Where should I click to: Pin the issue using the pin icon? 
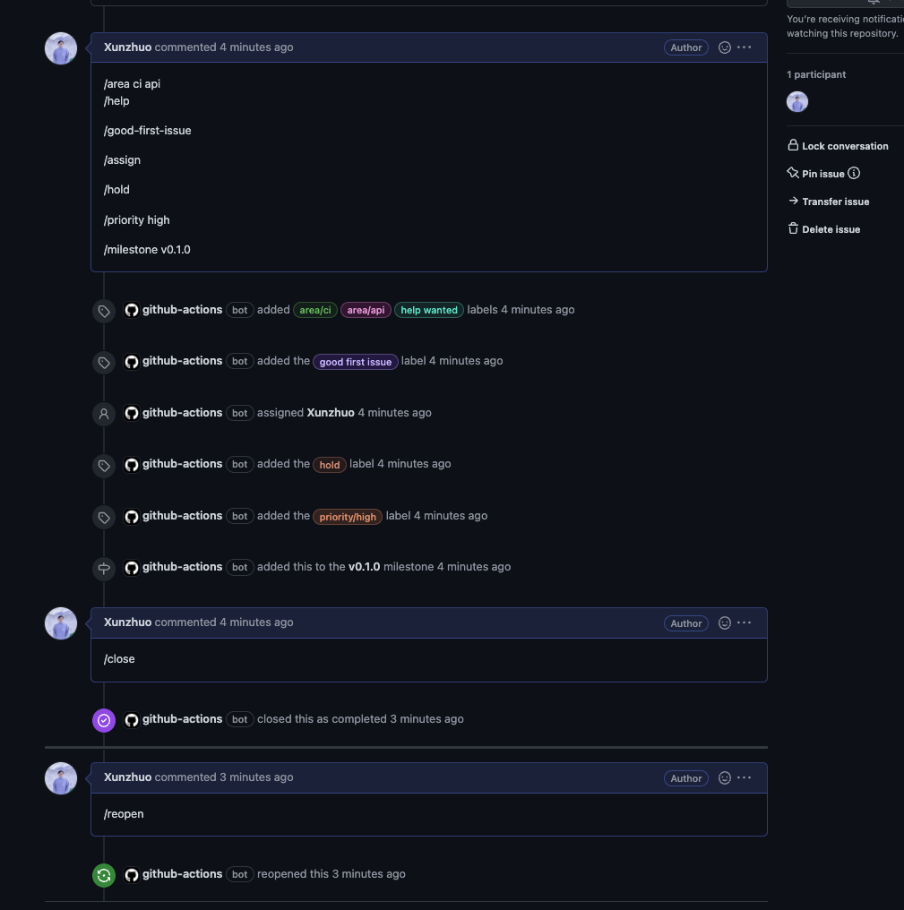794,172
